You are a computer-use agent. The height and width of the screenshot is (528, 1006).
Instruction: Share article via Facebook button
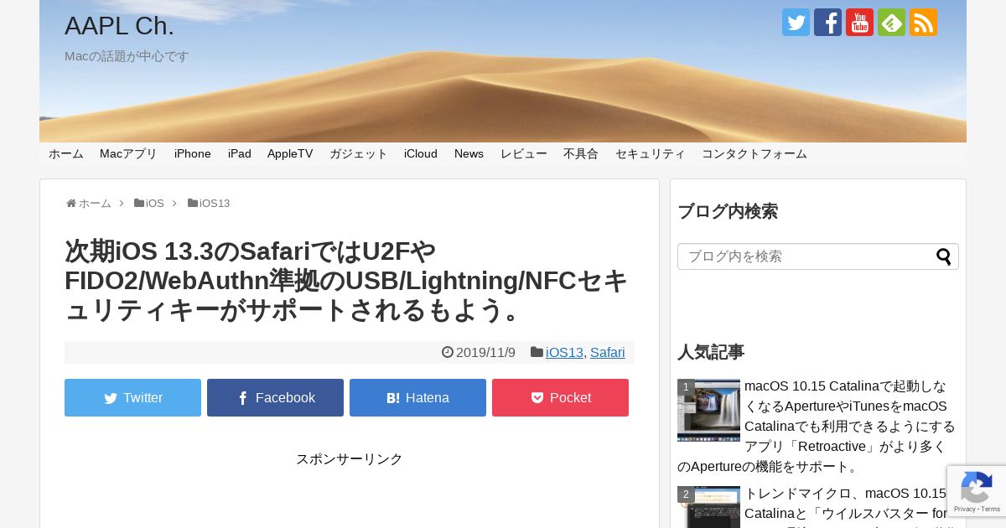[x=275, y=397]
